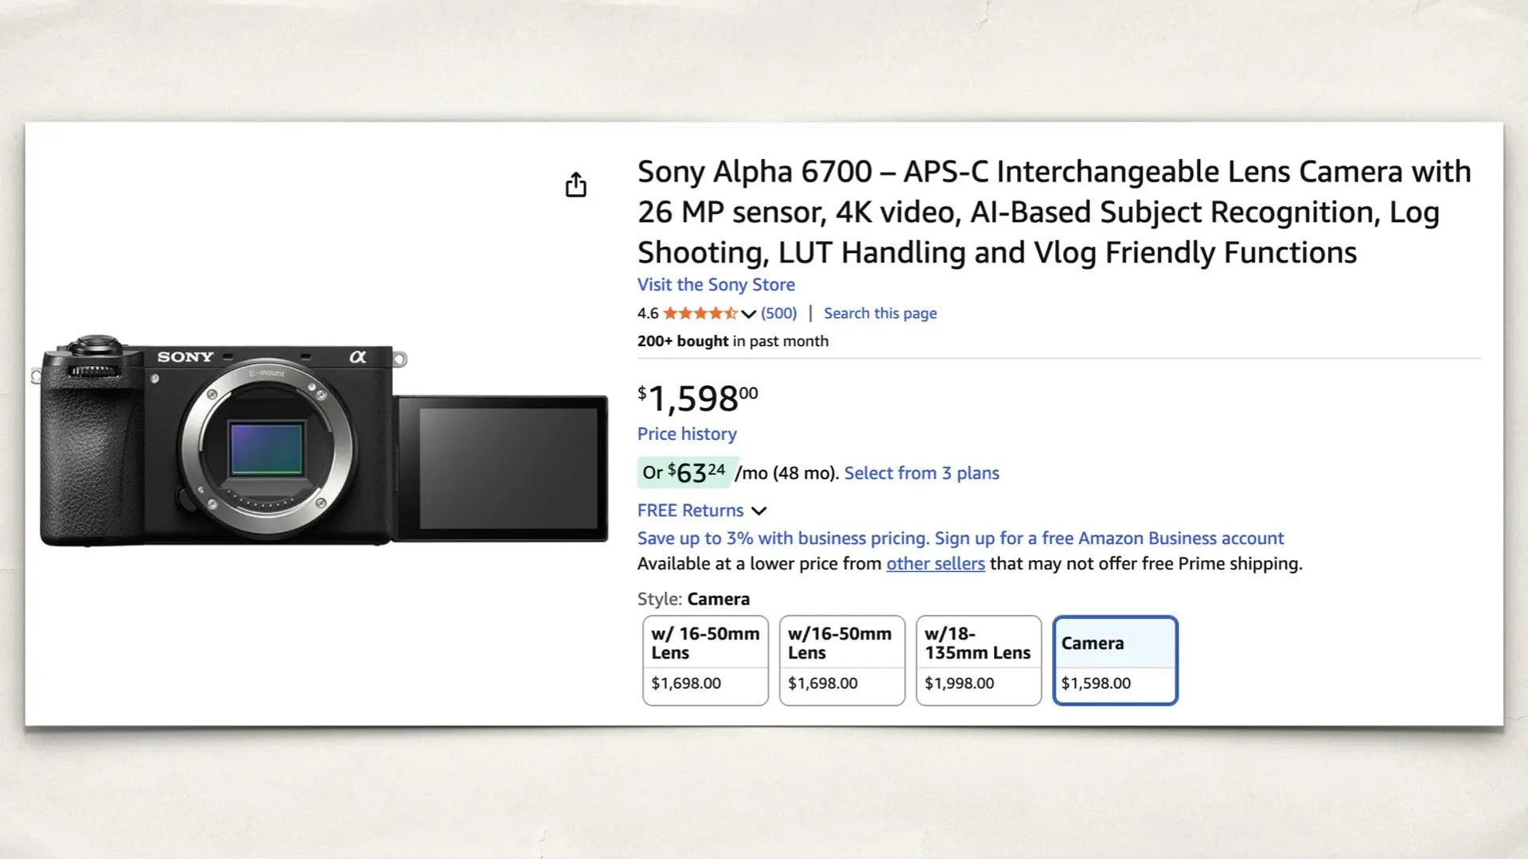Select the Camera only style option

coord(1114,660)
